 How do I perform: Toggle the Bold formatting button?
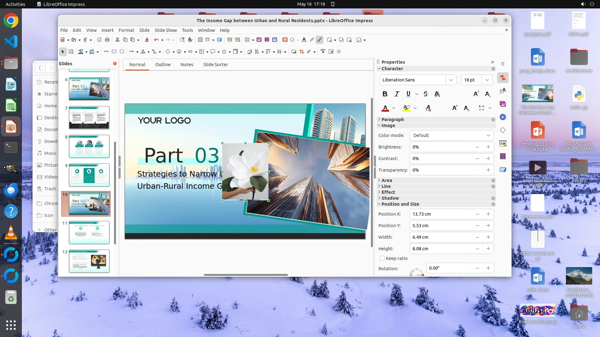coord(385,94)
